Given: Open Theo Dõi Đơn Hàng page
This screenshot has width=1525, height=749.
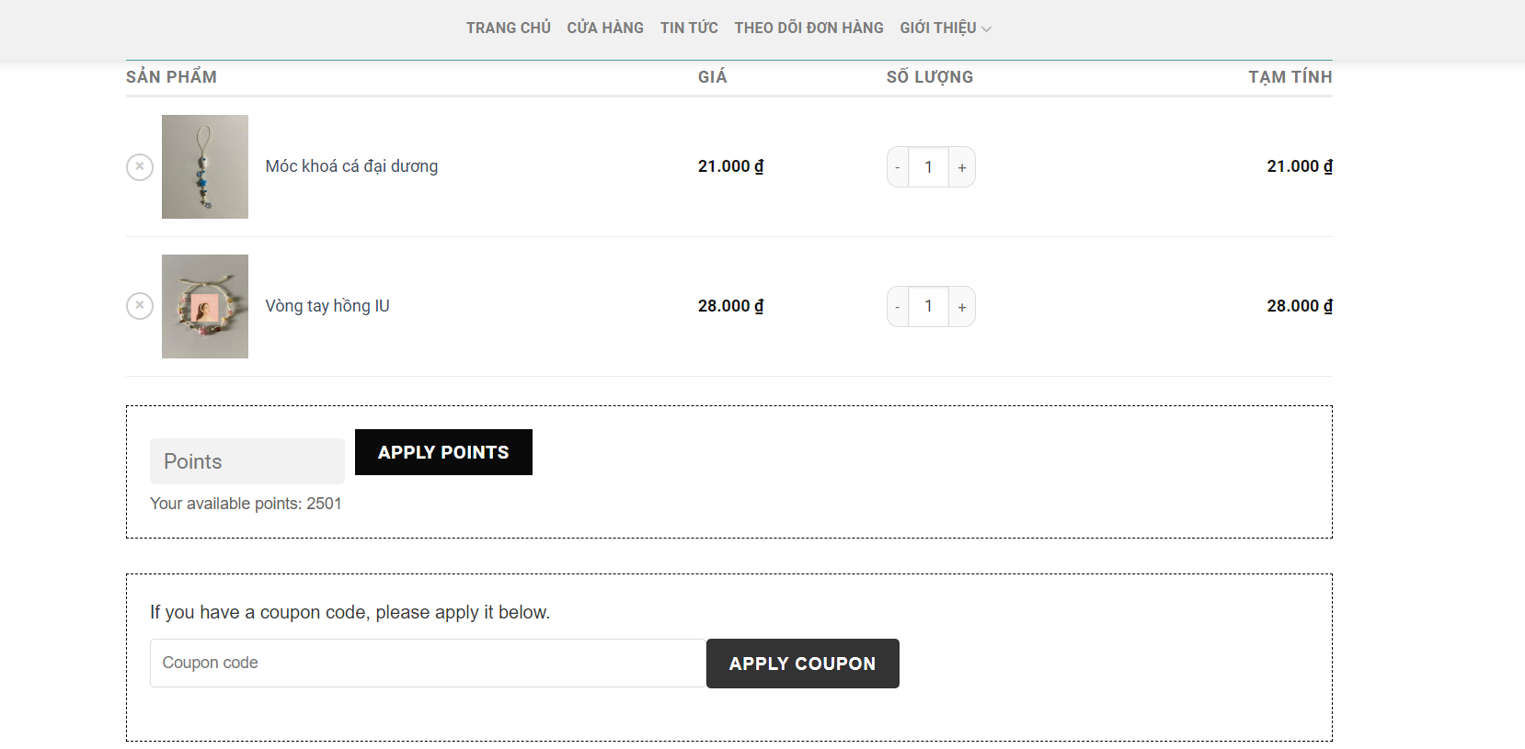Looking at the screenshot, I should 808,28.
